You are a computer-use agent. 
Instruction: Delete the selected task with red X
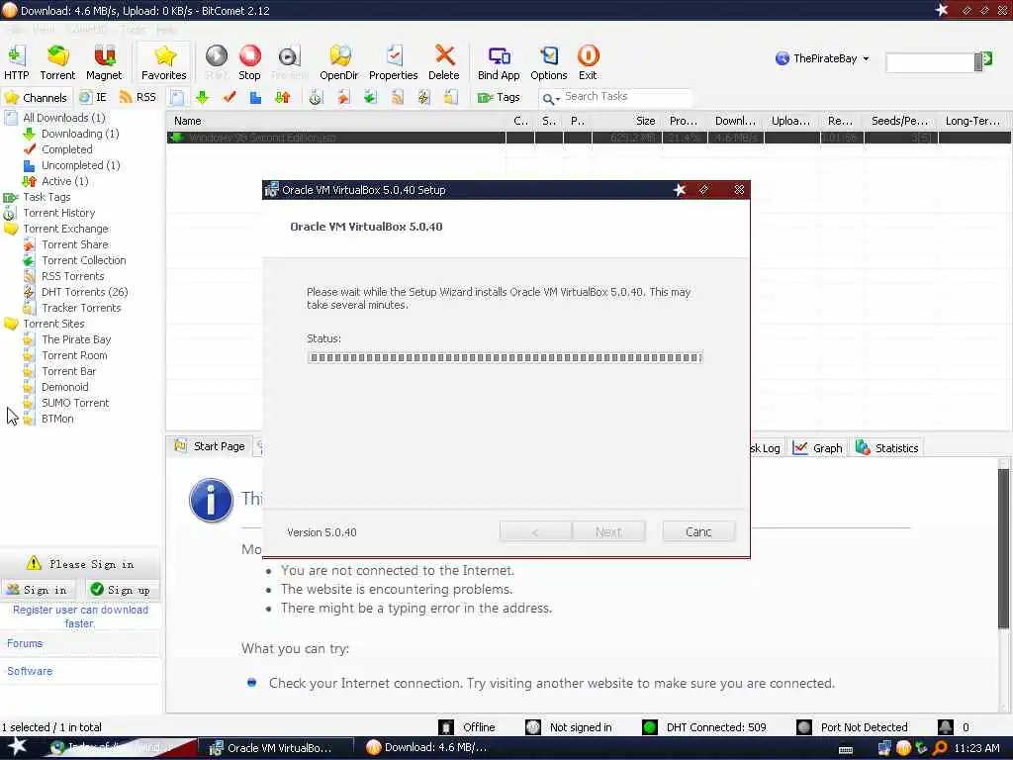point(444,62)
